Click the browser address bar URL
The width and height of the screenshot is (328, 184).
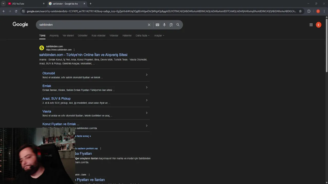tap(161, 11)
